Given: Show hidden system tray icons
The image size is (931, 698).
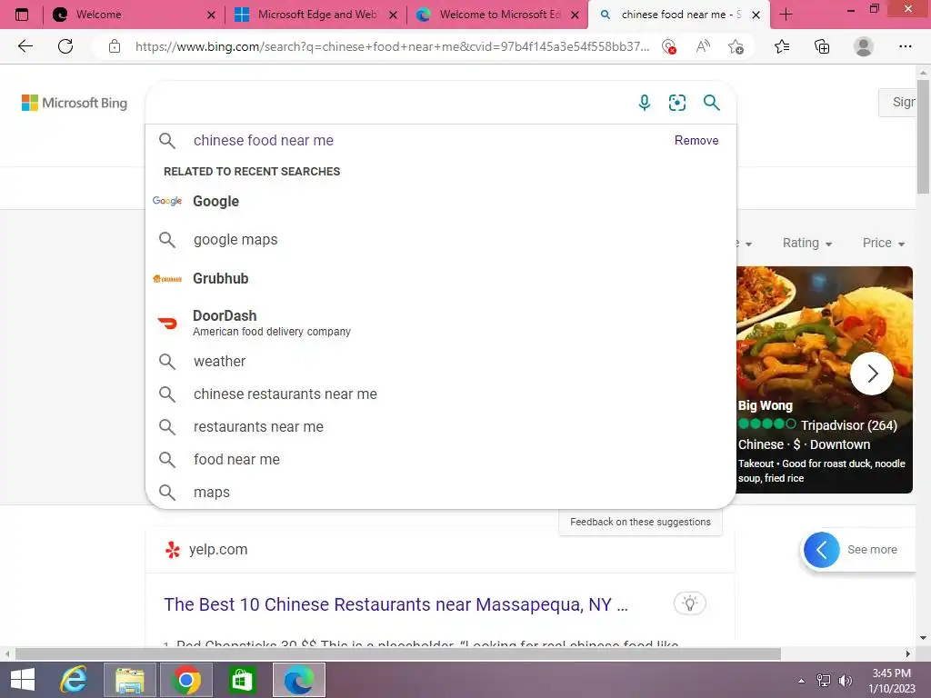Looking at the screenshot, I should coord(802,681).
